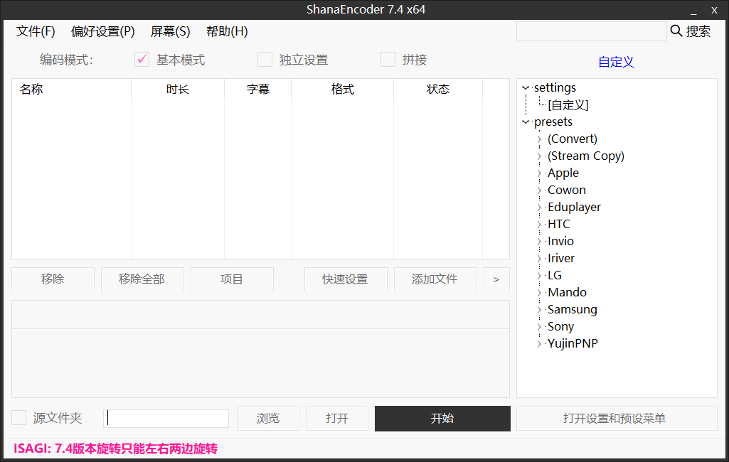Collapse the presets tree node
Viewport: 729px width, 462px height.
pyautogui.click(x=526, y=122)
